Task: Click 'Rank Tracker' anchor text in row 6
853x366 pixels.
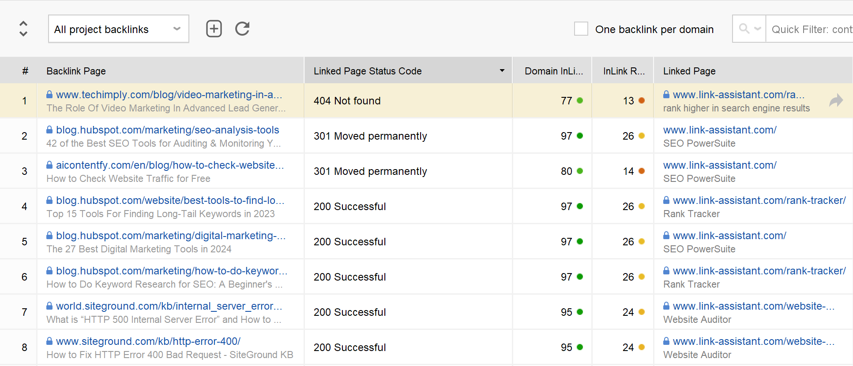Action: 691,284
